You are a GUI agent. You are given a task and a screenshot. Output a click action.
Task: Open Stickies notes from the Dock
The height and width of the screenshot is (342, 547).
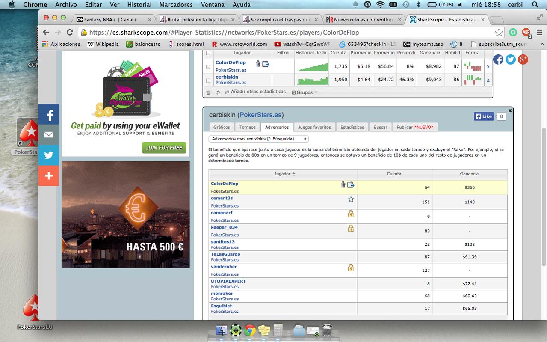(x=264, y=330)
